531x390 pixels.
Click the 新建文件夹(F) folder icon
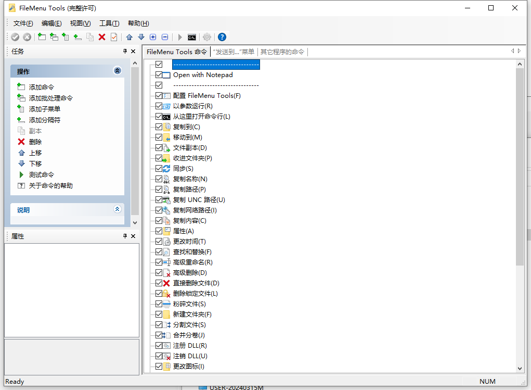point(166,314)
